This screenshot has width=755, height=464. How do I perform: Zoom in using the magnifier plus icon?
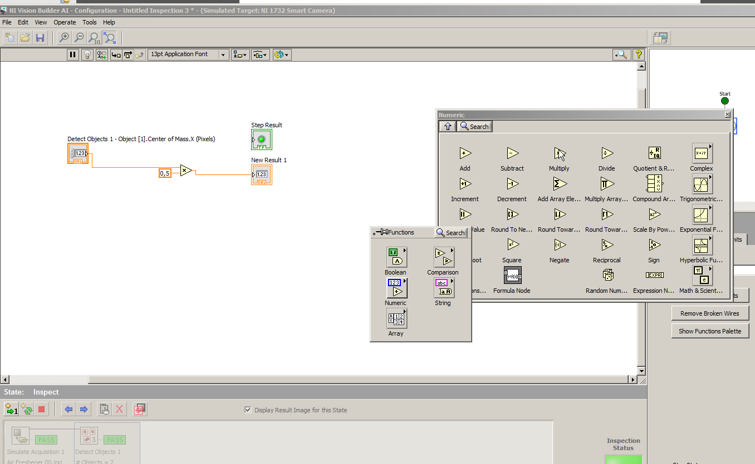[64, 38]
